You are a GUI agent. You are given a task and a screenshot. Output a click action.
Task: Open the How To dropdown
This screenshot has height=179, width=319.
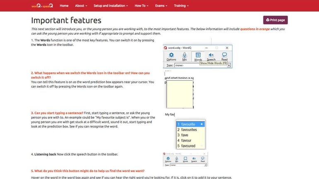click(x=141, y=6)
